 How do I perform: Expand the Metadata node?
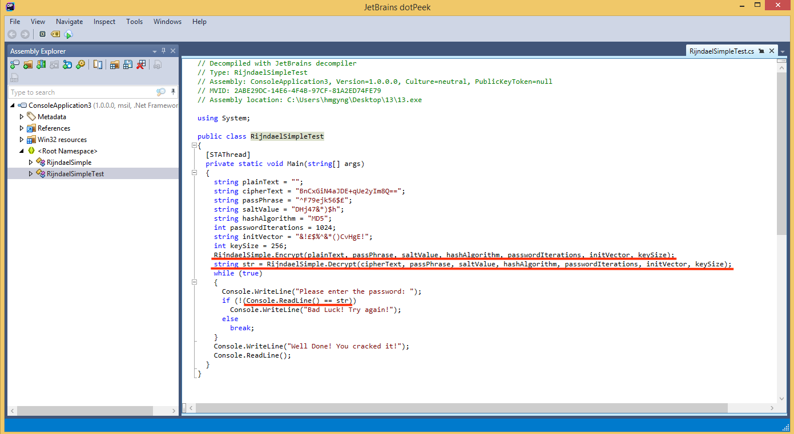(22, 117)
